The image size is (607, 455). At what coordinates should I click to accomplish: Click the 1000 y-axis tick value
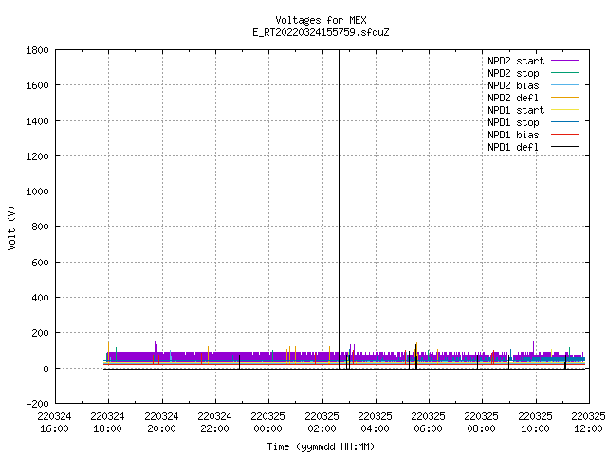pyautogui.click(x=37, y=191)
